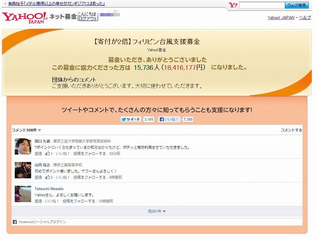Click thumbs-up icon on 田口 久徳's comment
This screenshot has height=238, width=318.
47,153
